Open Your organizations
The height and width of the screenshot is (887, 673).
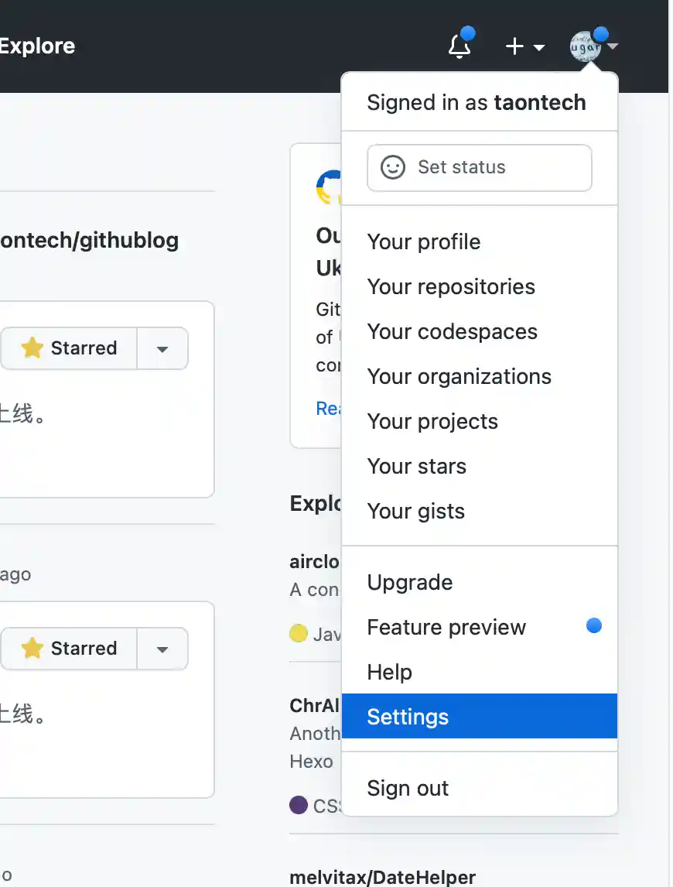[459, 377]
